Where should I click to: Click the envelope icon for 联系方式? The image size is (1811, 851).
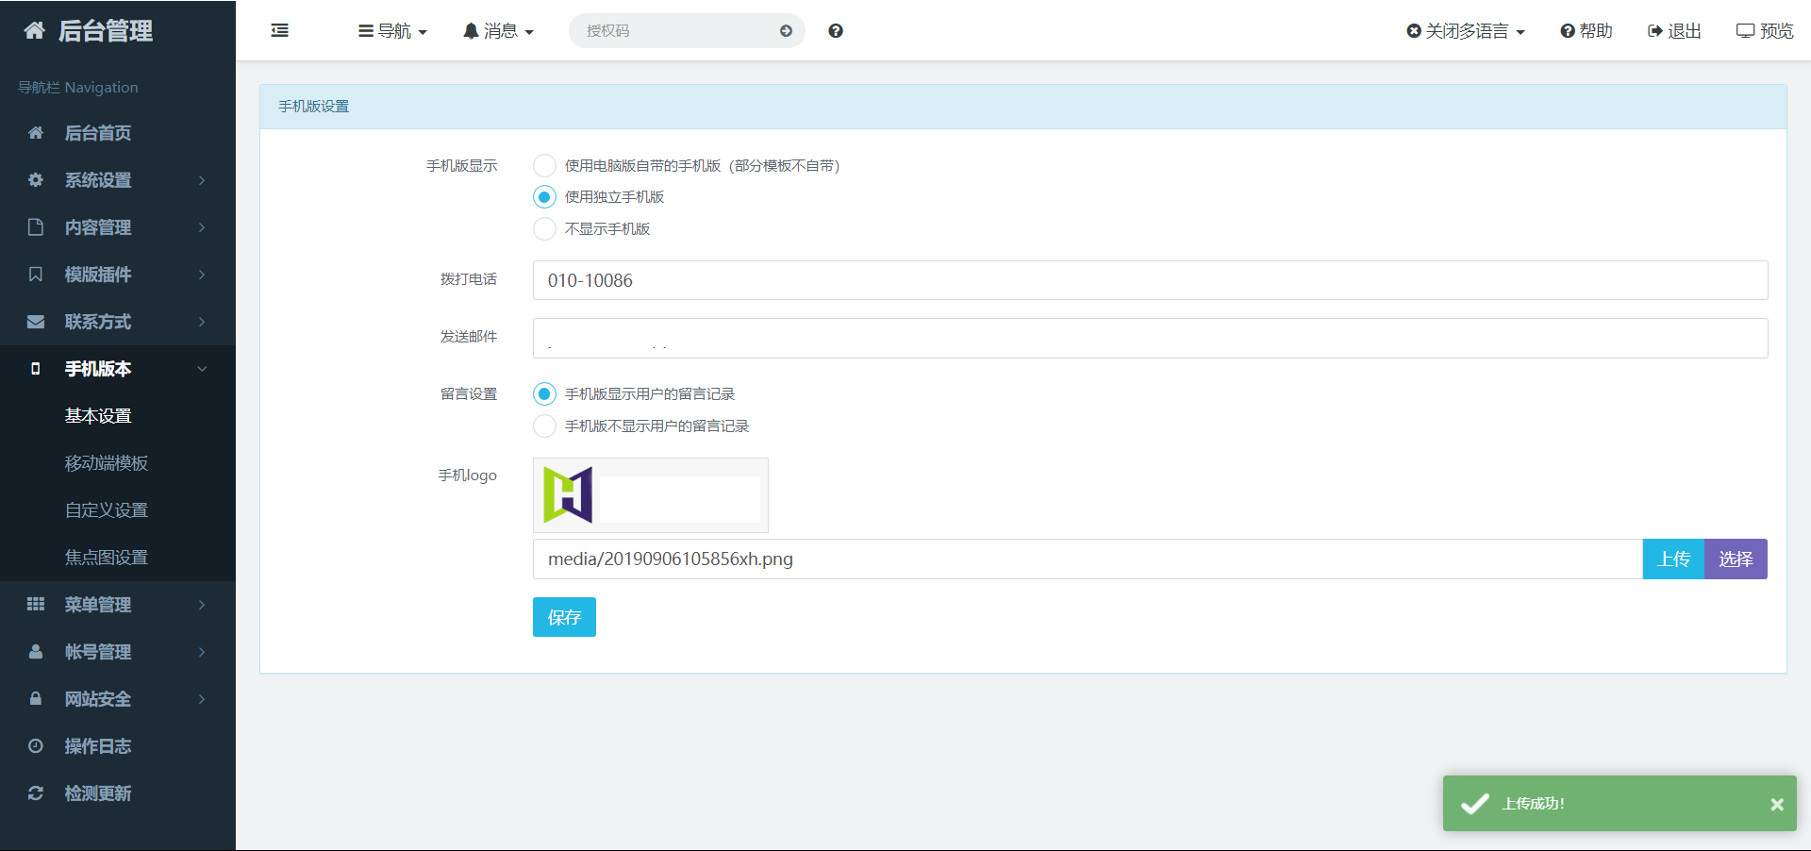tap(36, 322)
